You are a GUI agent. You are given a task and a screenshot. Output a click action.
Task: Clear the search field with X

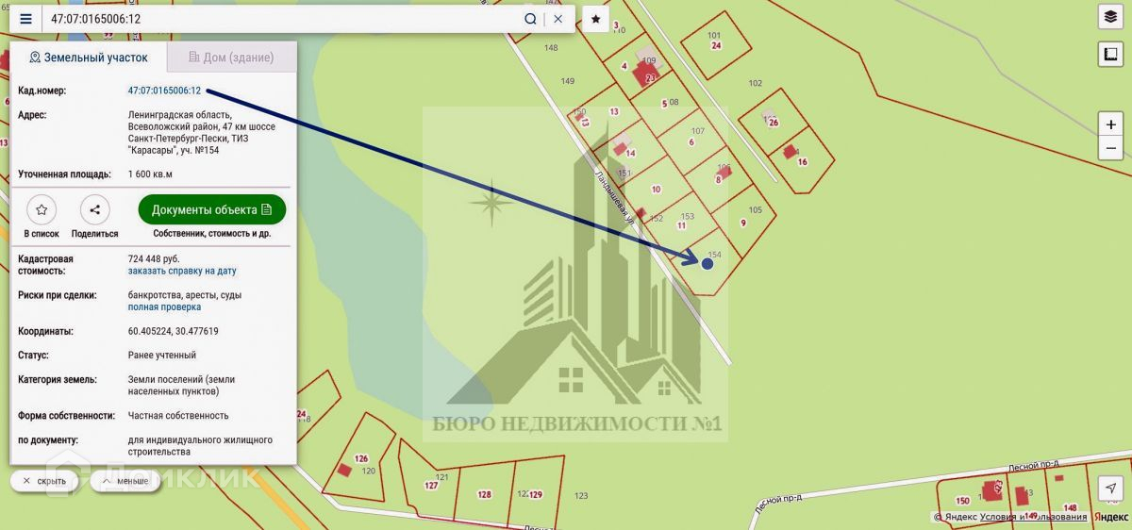point(558,19)
